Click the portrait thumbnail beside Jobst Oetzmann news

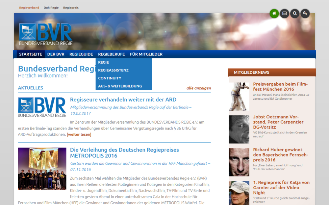tap(239, 129)
